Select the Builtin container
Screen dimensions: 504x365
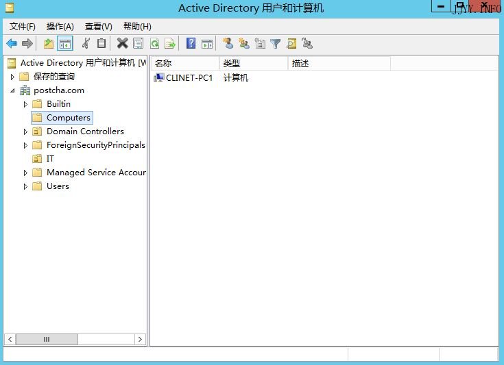click(58, 104)
